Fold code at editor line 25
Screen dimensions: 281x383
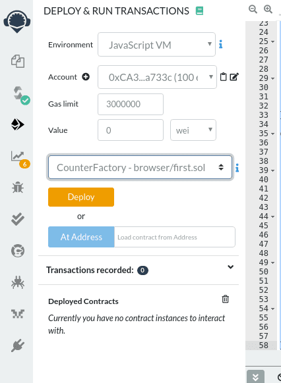272,41
